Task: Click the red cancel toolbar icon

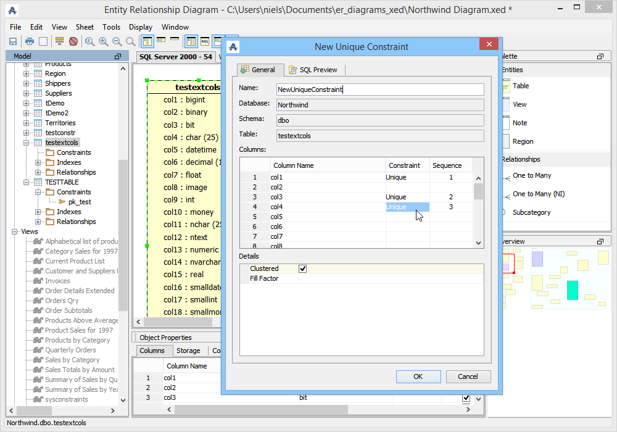Action: pos(73,41)
